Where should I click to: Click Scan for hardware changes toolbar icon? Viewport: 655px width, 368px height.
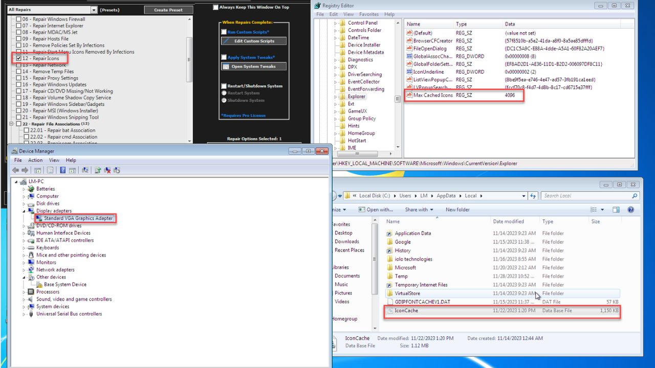click(85, 170)
